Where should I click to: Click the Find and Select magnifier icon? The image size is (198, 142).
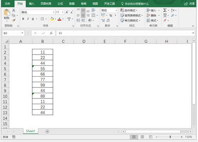(x=173, y=15)
